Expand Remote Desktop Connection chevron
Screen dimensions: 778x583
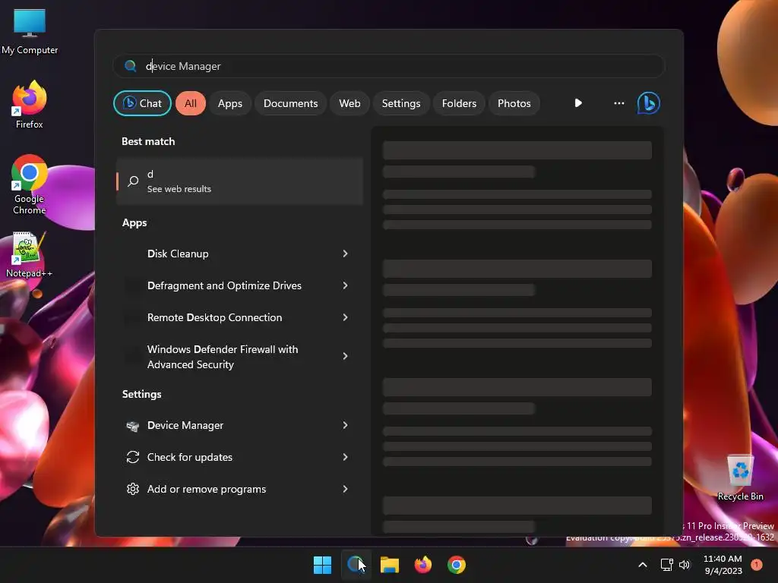tap(346, 317)
